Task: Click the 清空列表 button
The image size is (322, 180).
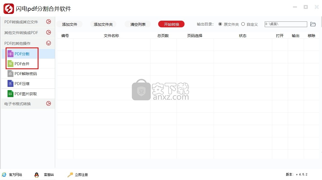Action: [x=138, y=24]
